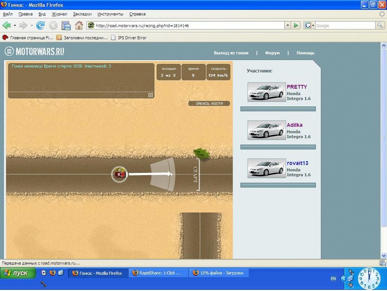The image size is (387, 291).
Task: Click the скорость 134 km/h indicator
Action: tap(218, 72)
